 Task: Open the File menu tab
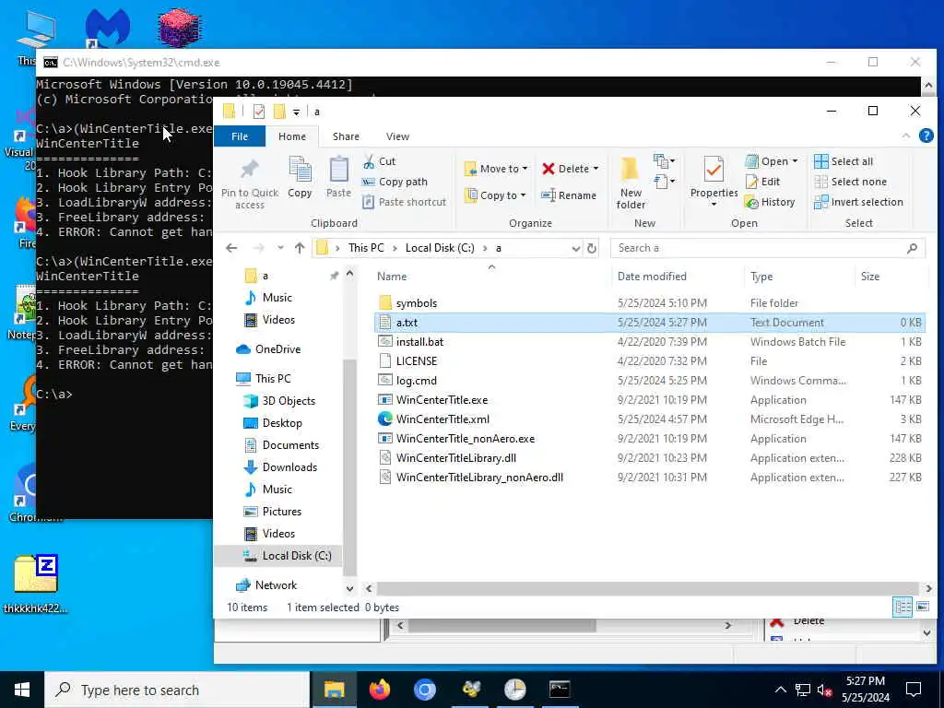240,136
